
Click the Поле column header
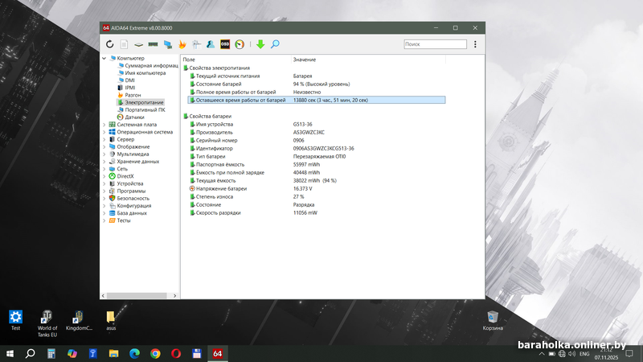pos(190,60)
